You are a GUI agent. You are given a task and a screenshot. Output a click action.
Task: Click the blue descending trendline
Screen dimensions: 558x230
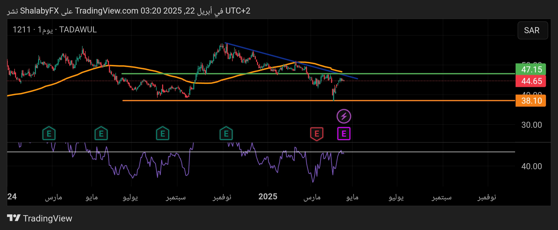point(291,61)
